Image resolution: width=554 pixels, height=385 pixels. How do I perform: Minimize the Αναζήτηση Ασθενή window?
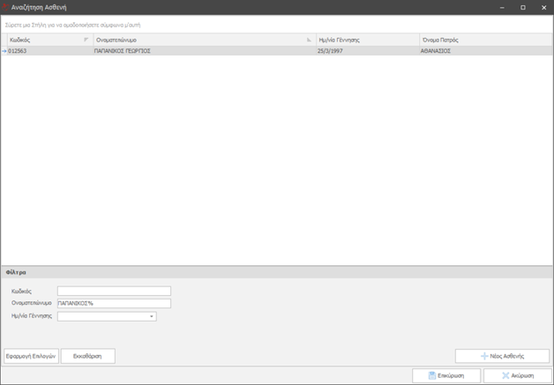point(499,7)
